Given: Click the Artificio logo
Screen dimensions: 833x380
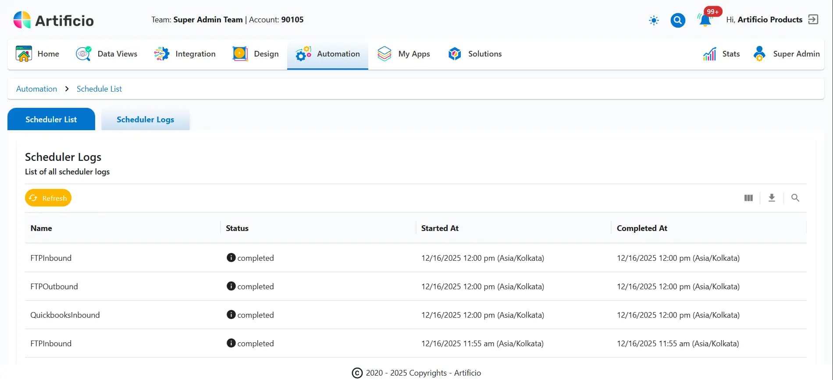Looking at the screenshot, I should click(53, 20).
